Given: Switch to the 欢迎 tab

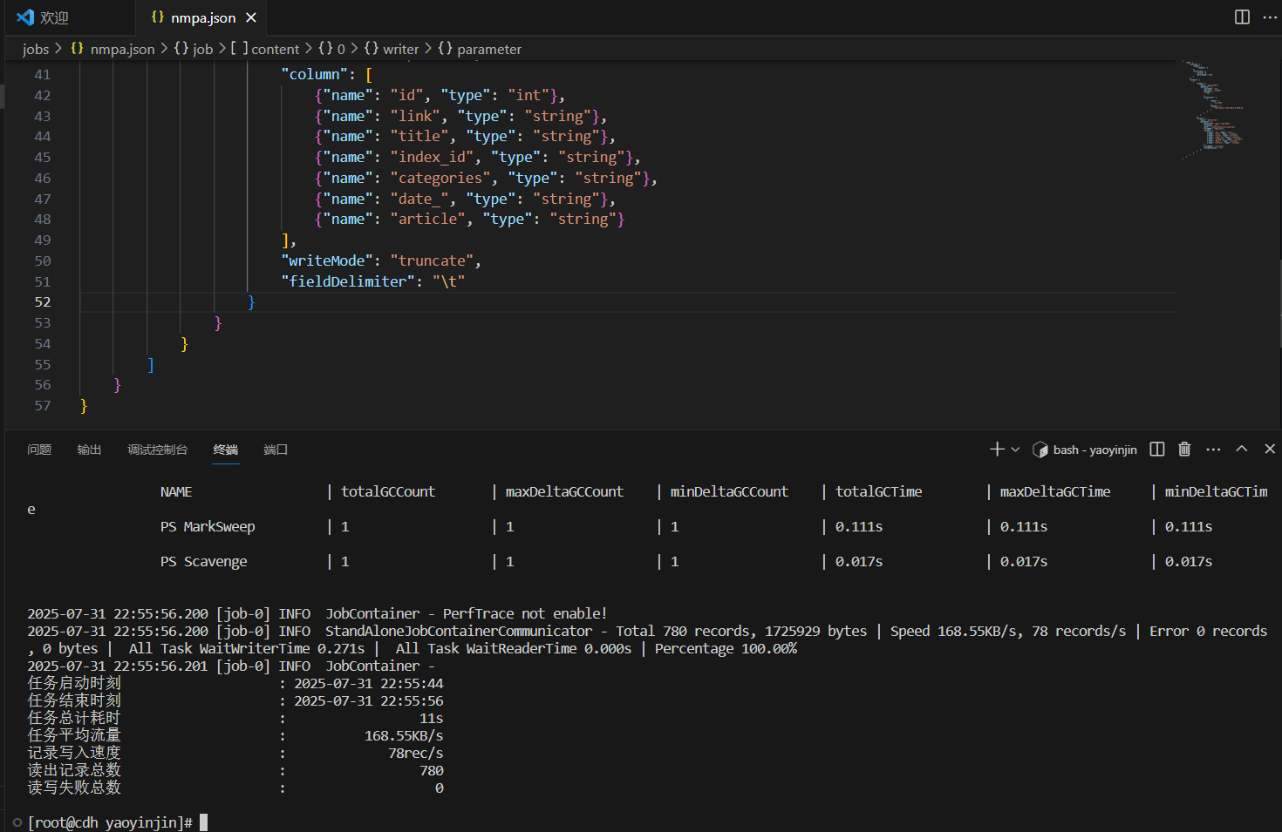Looking at the screenshot, I should point(54,17).
